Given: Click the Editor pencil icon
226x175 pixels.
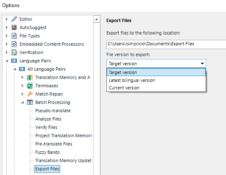Looking at the screenshot, I should click(14, 19).
